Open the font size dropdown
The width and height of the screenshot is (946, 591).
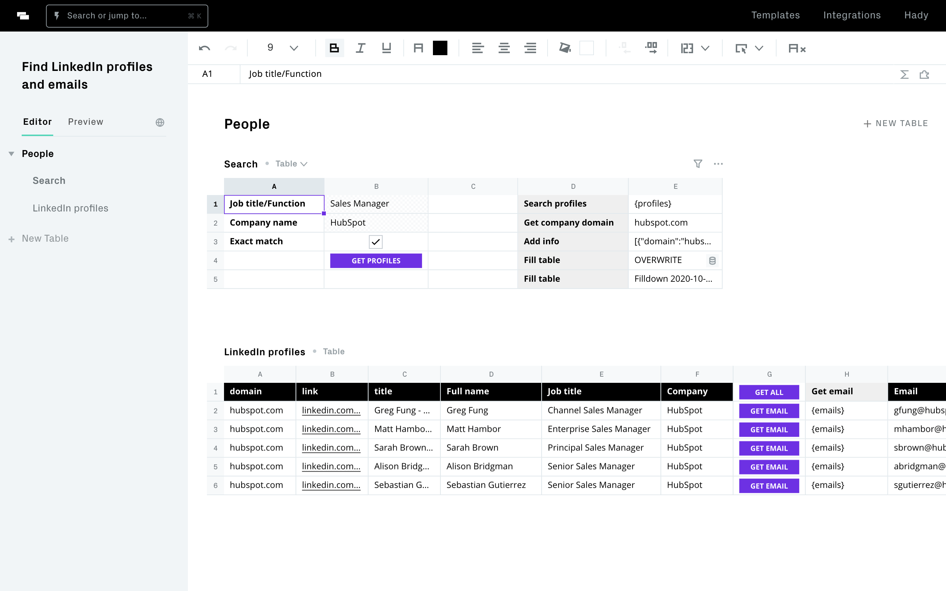pyautogui.click(x=294, y=49)
